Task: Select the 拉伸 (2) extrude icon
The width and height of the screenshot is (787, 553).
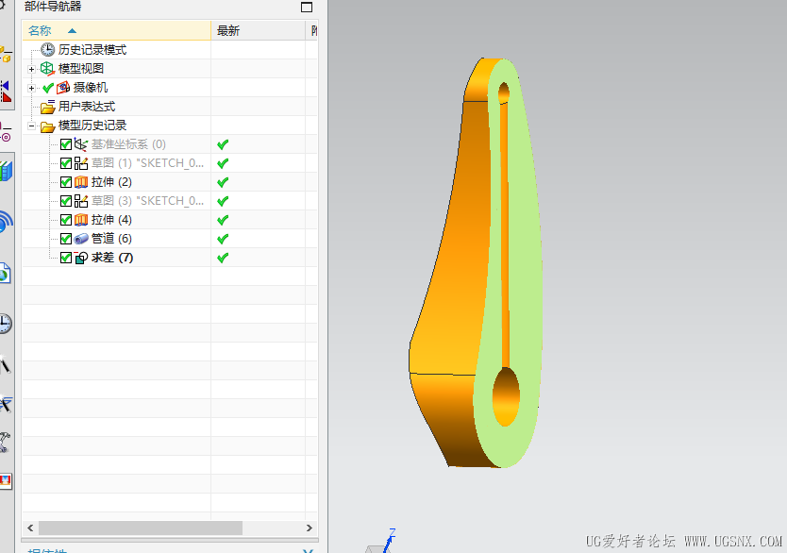Action: click(81, 182)
